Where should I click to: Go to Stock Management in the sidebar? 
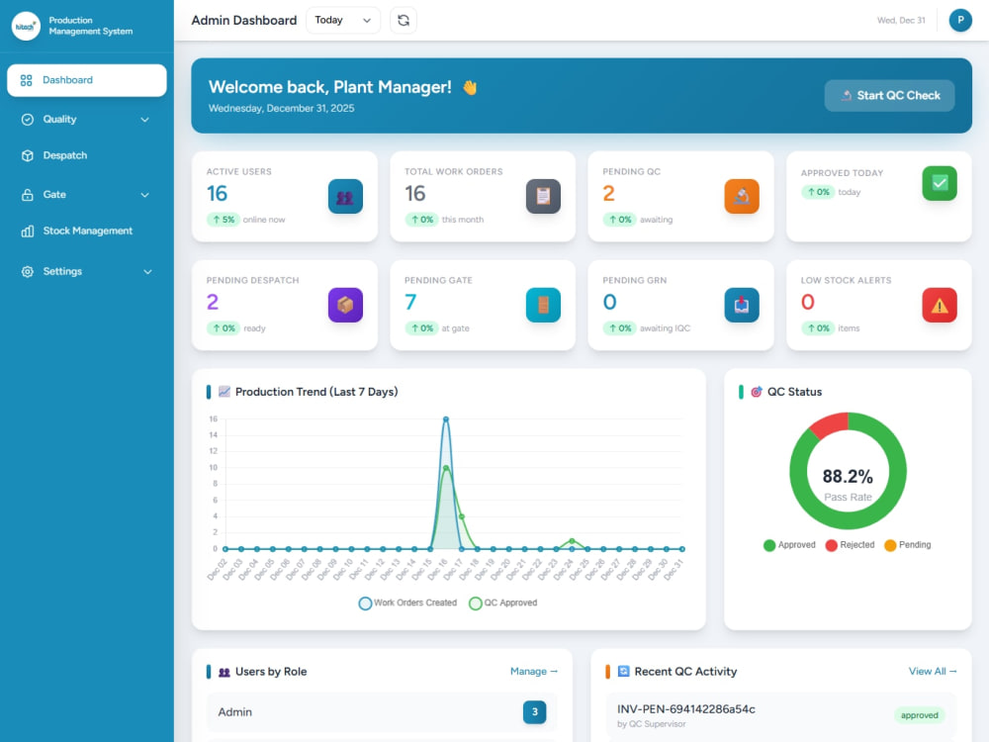[86, 231]
